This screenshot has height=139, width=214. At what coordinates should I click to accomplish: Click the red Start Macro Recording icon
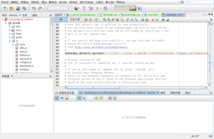[153, 20]
